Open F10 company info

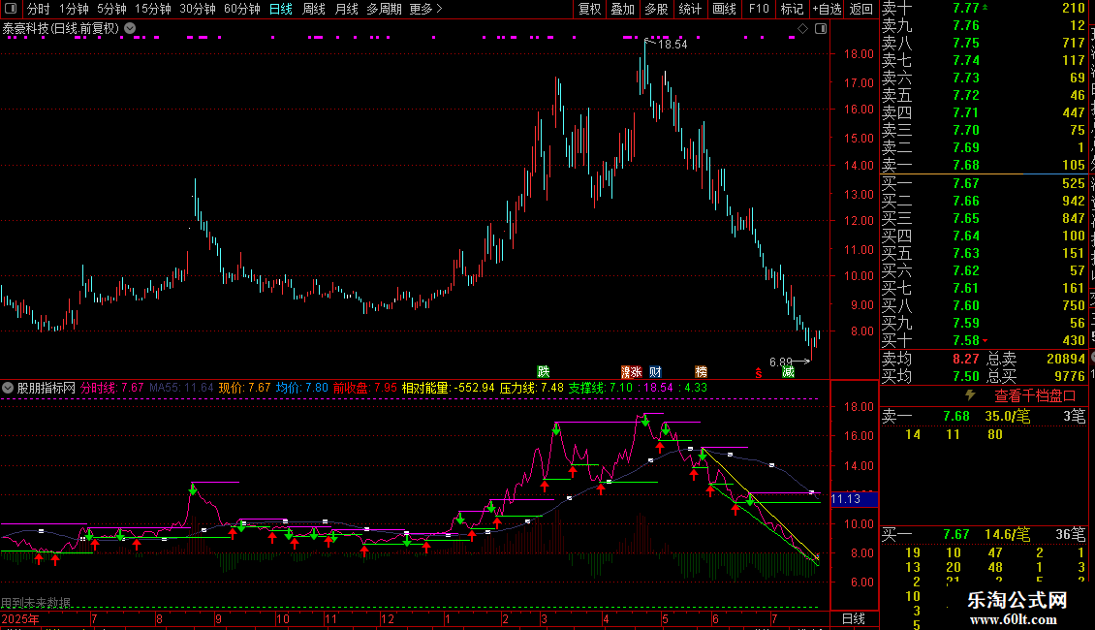[759, 9]
